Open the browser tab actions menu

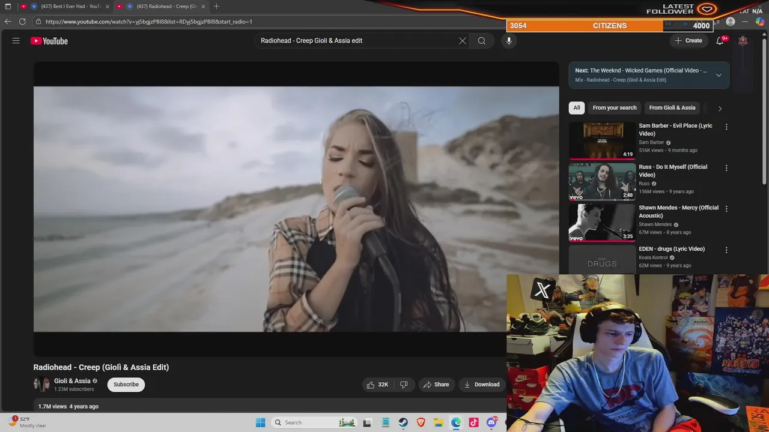tap(8, 7)
